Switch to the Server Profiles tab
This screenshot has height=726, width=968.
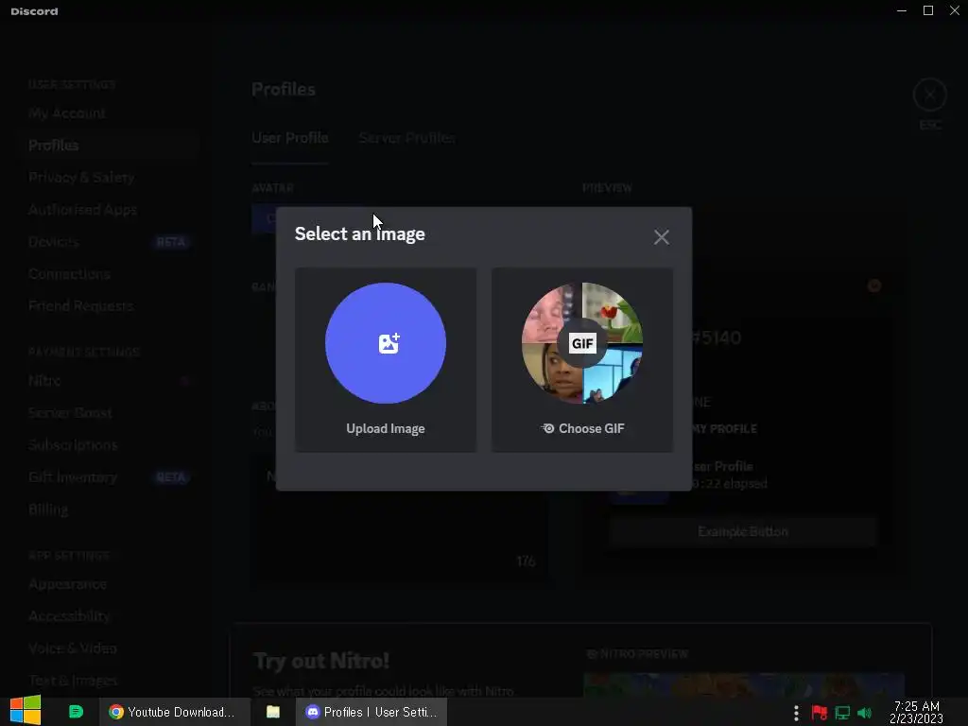(406, 138)
